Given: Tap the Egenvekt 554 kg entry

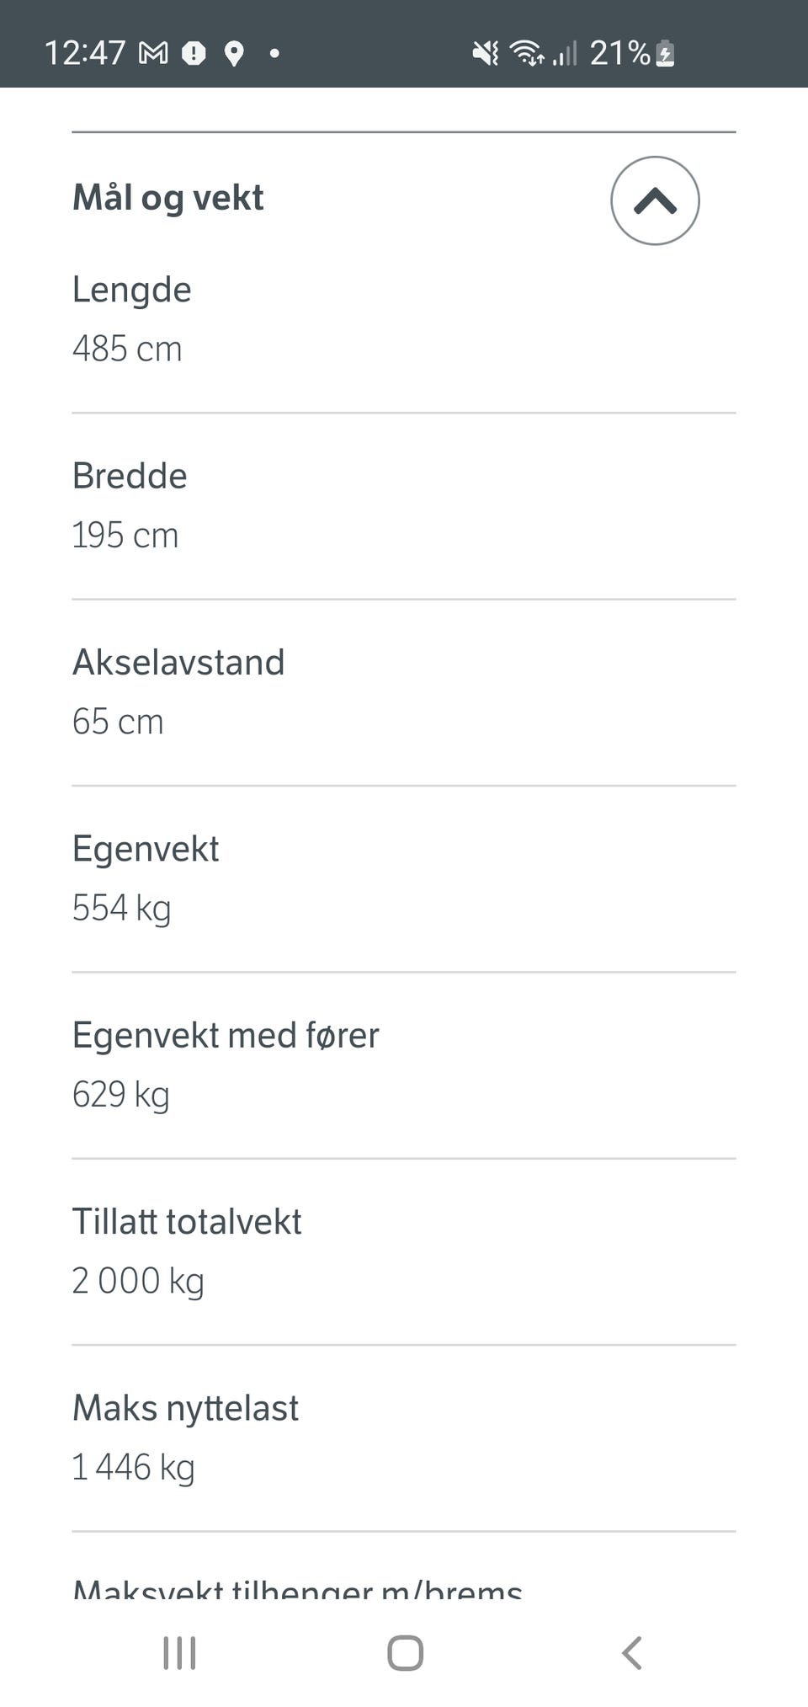Looking at the screenshot, I should tap(404, 878).
